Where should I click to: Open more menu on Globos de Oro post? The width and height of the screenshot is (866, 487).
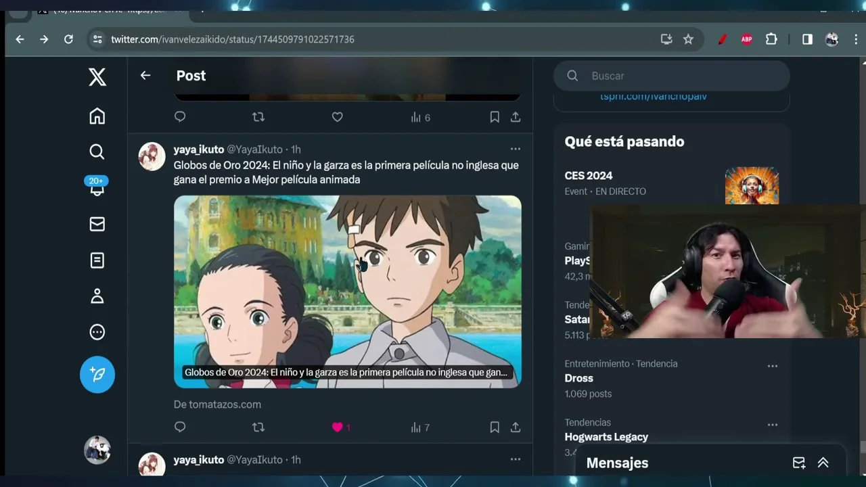click(x=516, y=149)
